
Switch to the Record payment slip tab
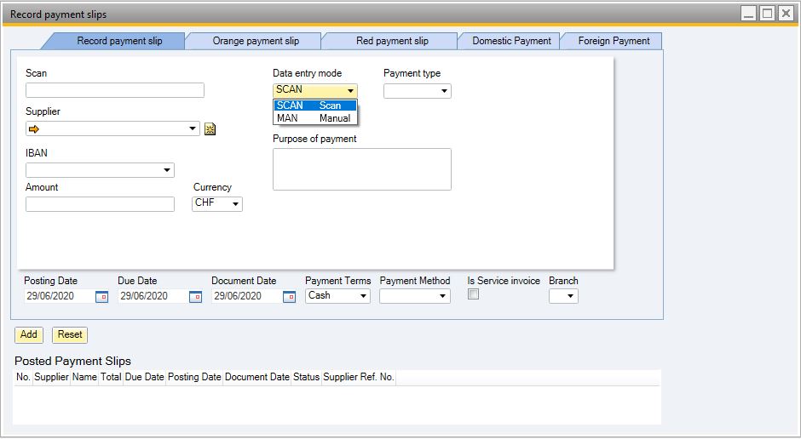click(x=119, y=41)
